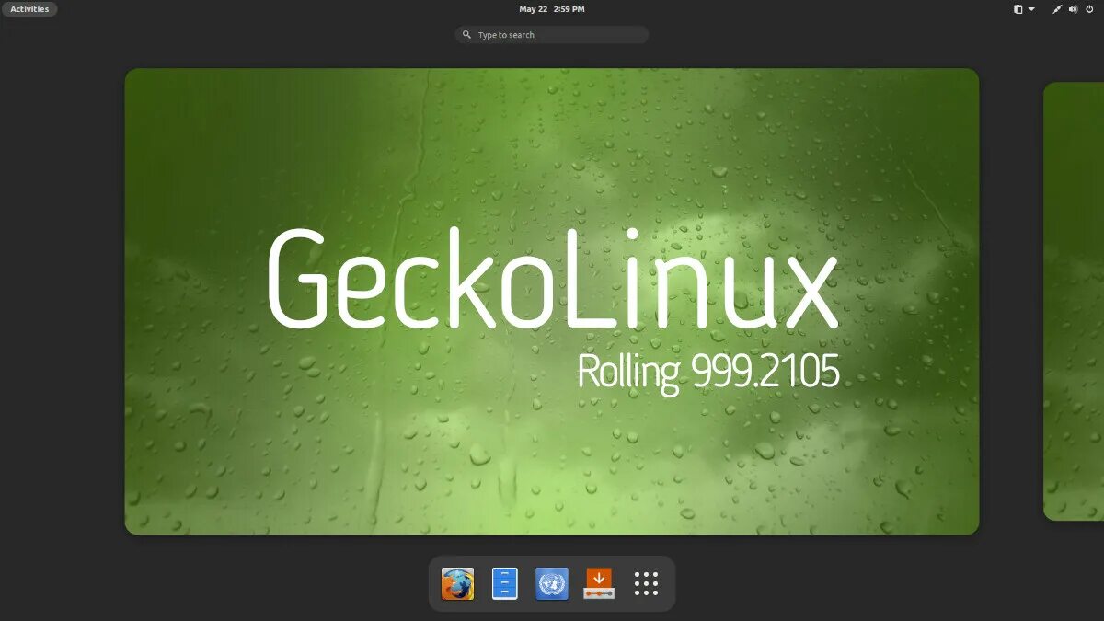Show Applications grid from the dock
The image size is (1104, 621).
[646, 583]
